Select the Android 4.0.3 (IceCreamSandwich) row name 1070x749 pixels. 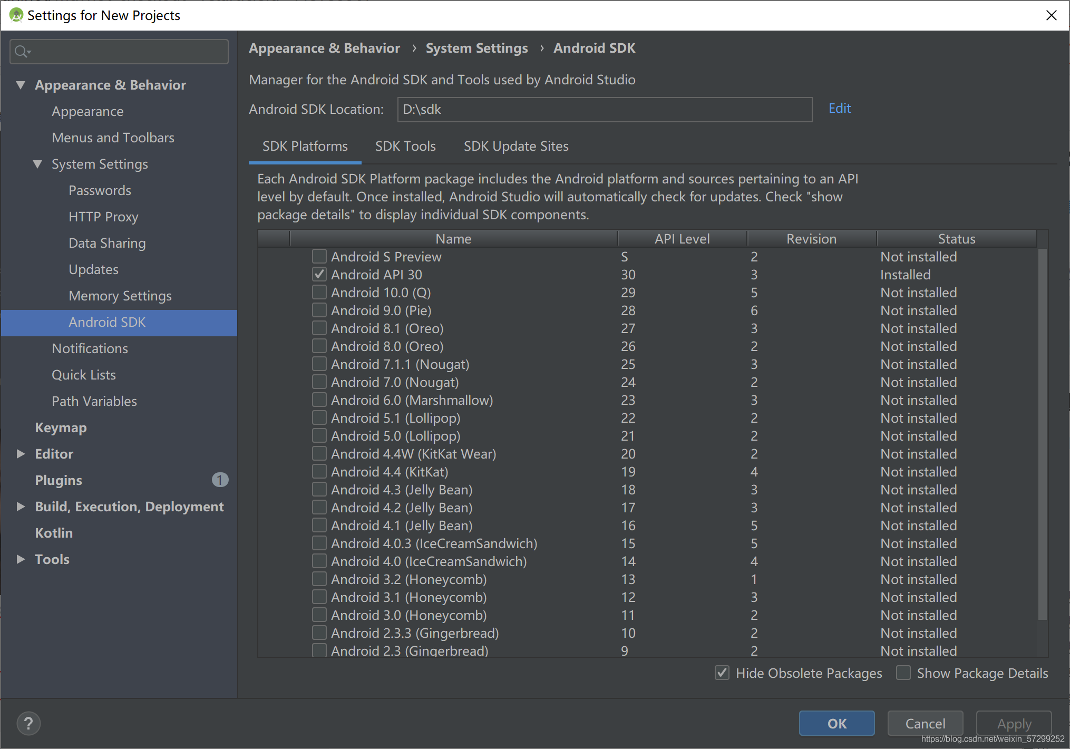[x=434, y=543]
